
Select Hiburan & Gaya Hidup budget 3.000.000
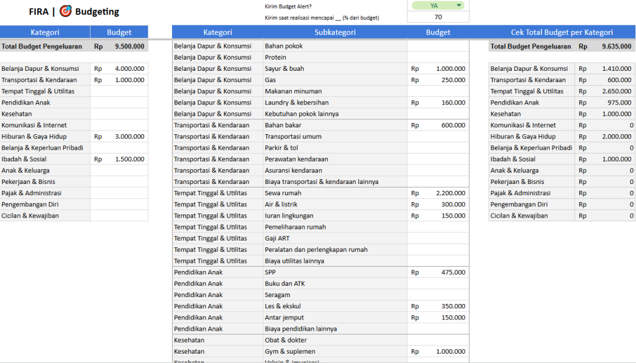point(119,136)
